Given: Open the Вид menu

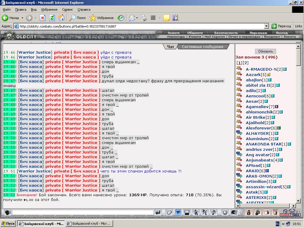Looking at the screenshot, I should (34, 9).
